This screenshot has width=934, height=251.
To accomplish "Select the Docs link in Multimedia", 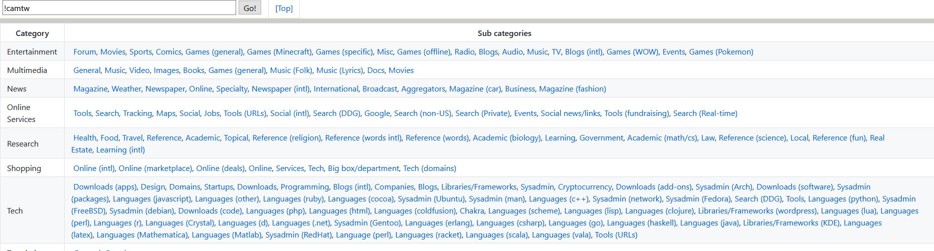I will 376,70.
